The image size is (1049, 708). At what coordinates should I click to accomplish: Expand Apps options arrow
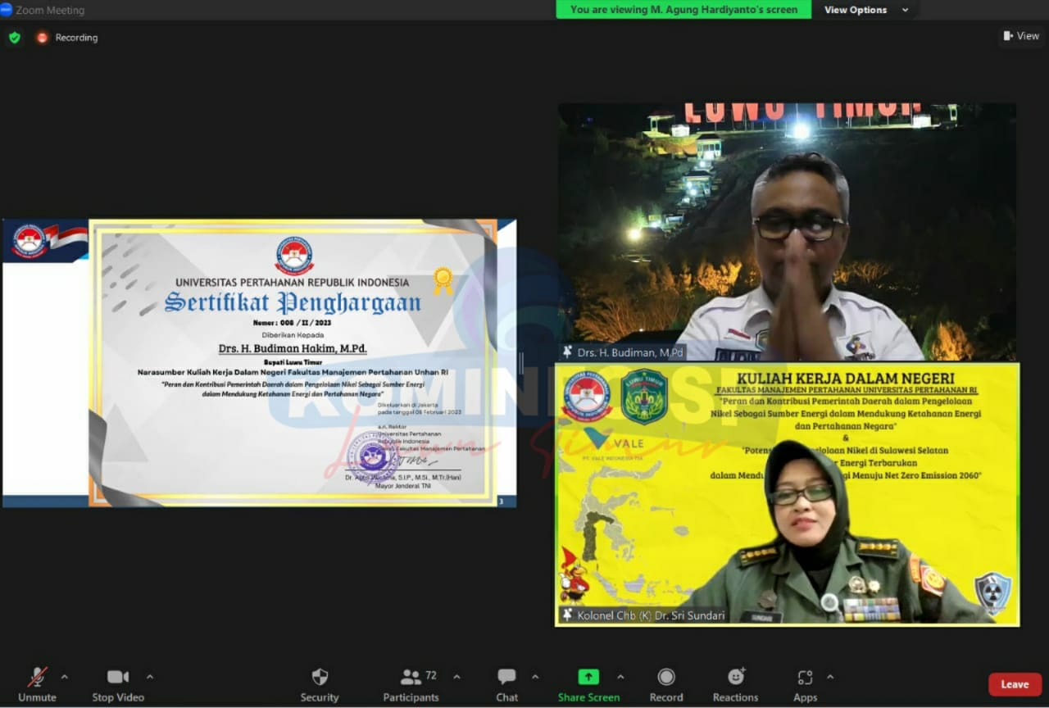830,677
